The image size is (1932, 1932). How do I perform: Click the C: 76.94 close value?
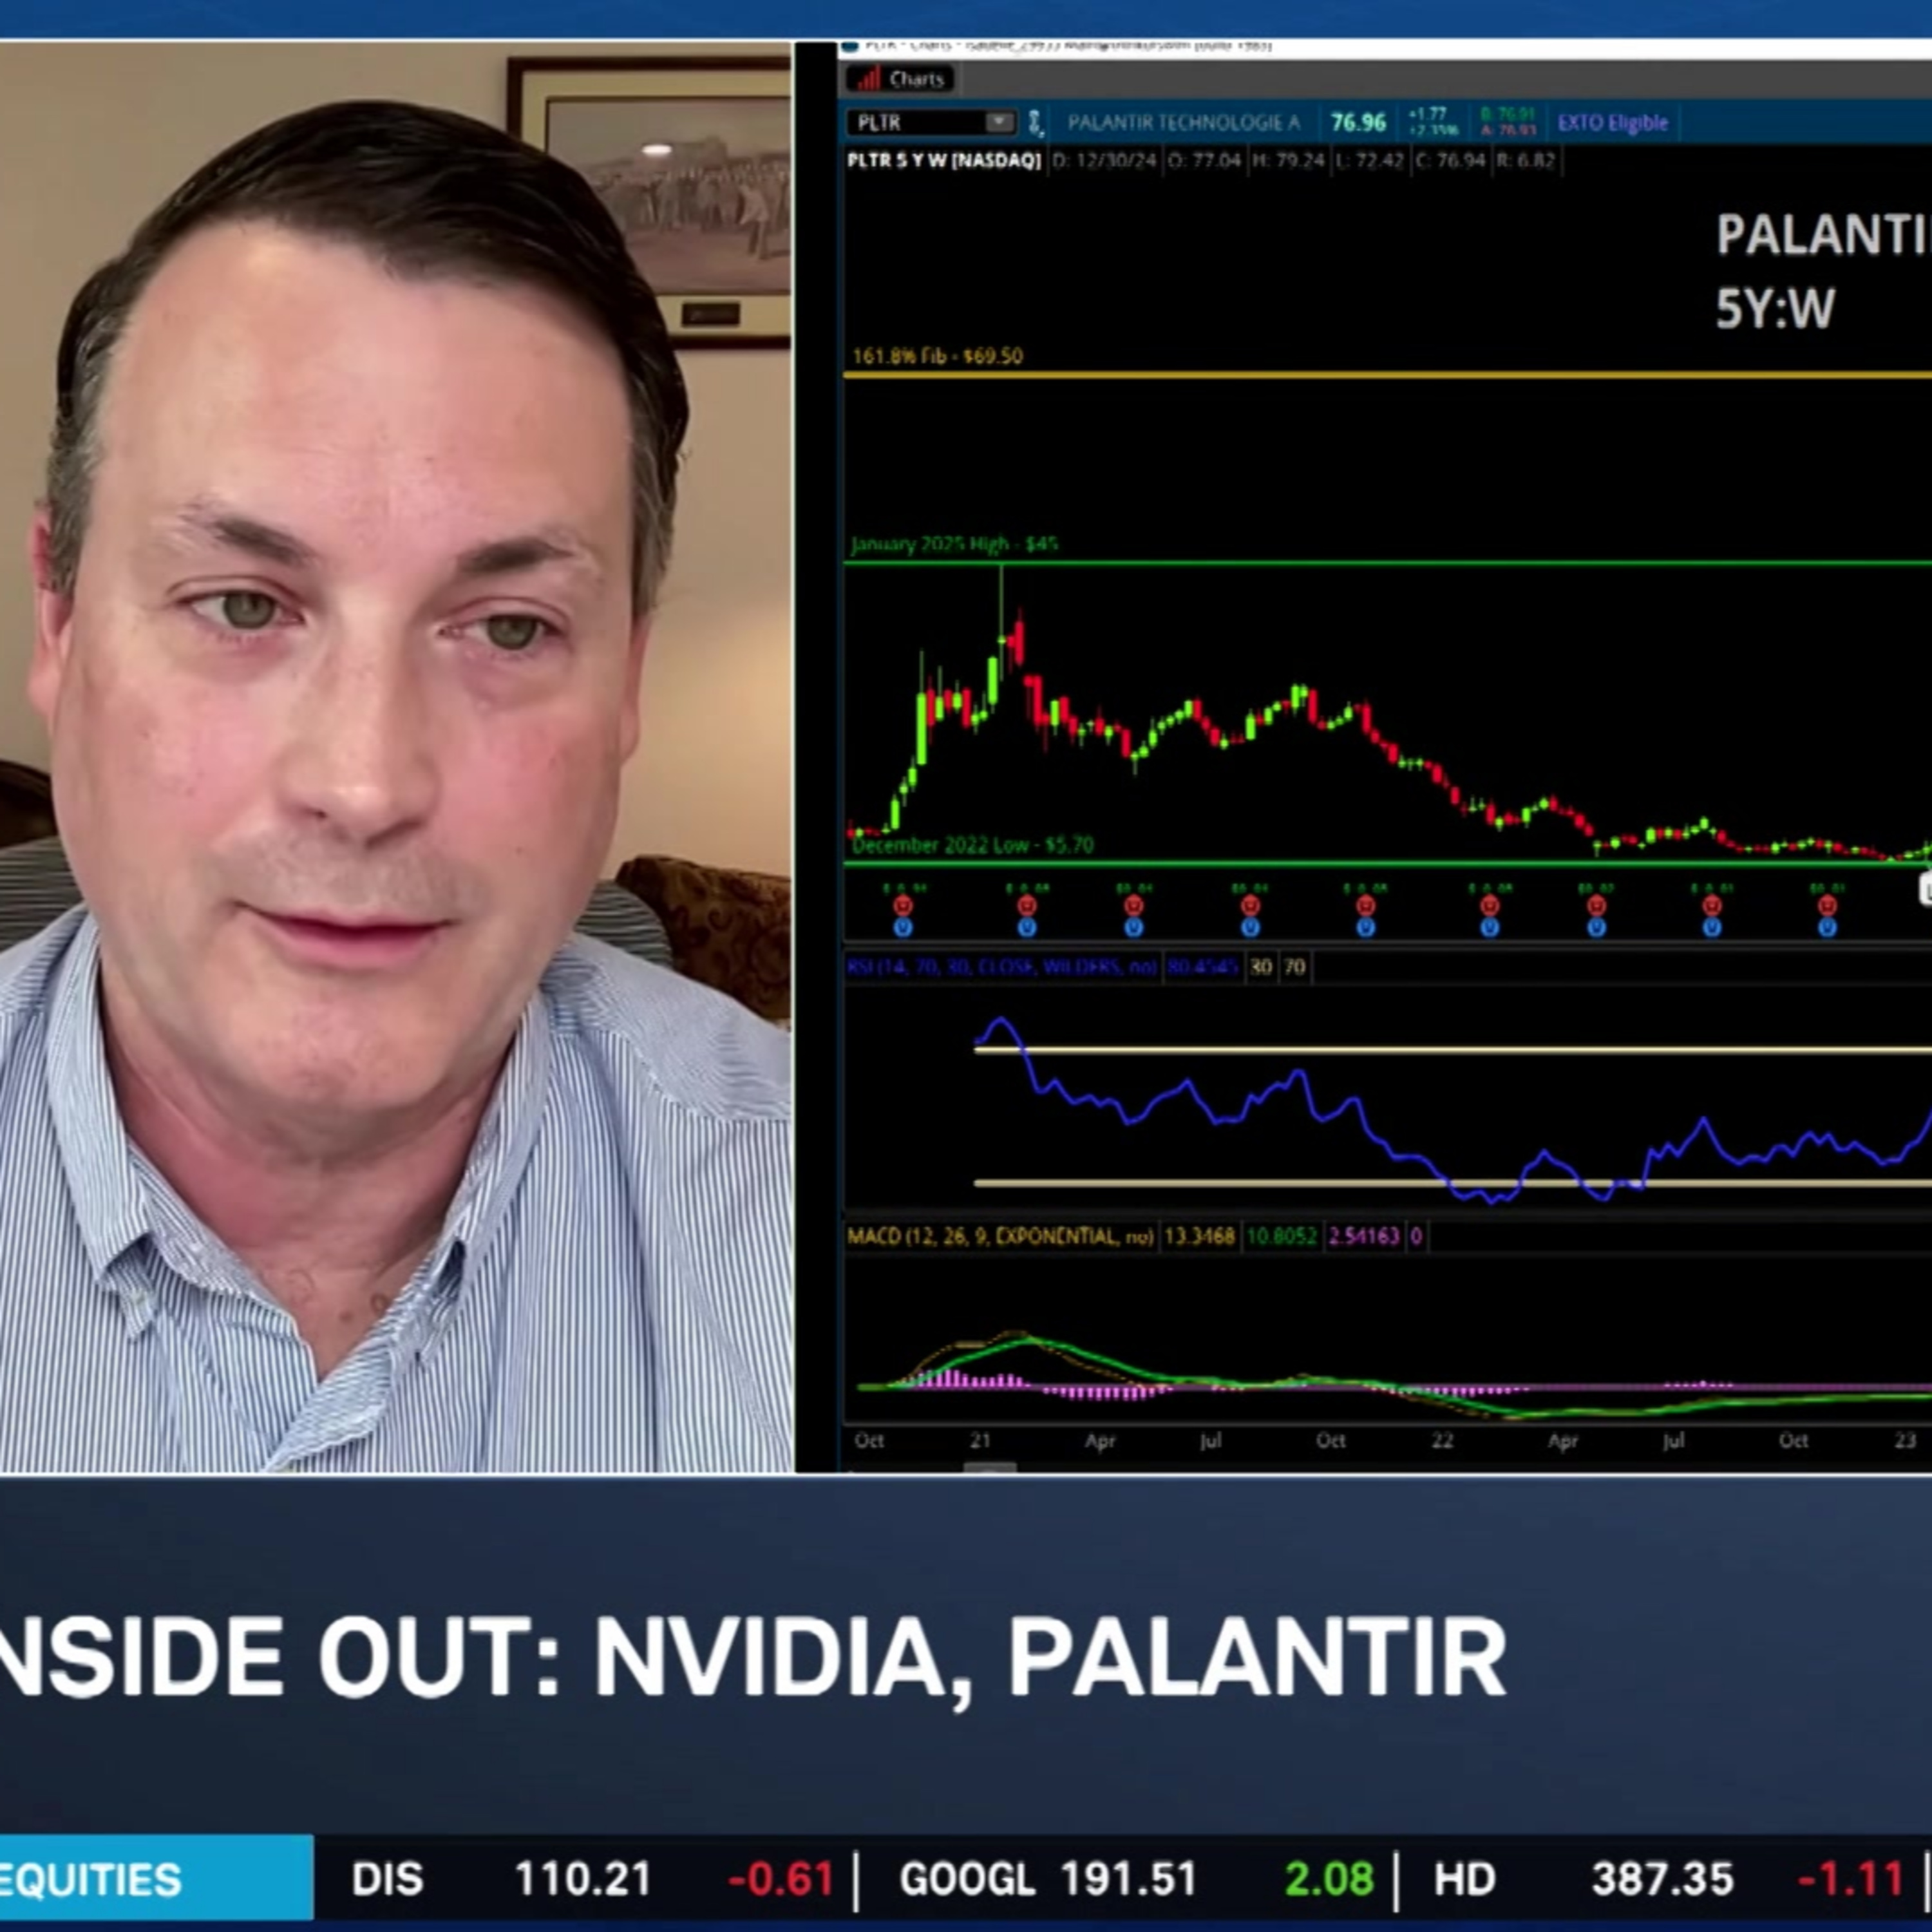tap(1450, 161)
